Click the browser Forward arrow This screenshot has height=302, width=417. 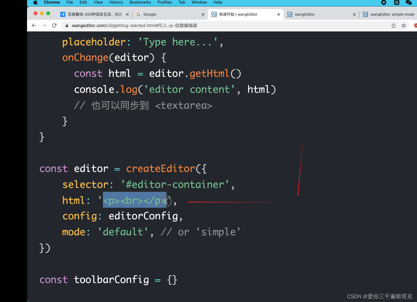(x=44, y=26)
